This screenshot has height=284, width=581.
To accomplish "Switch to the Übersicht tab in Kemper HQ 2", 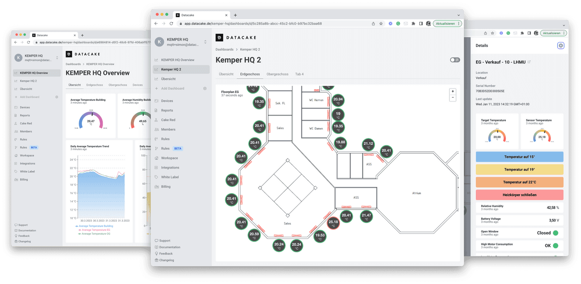I will coord(226,74).
